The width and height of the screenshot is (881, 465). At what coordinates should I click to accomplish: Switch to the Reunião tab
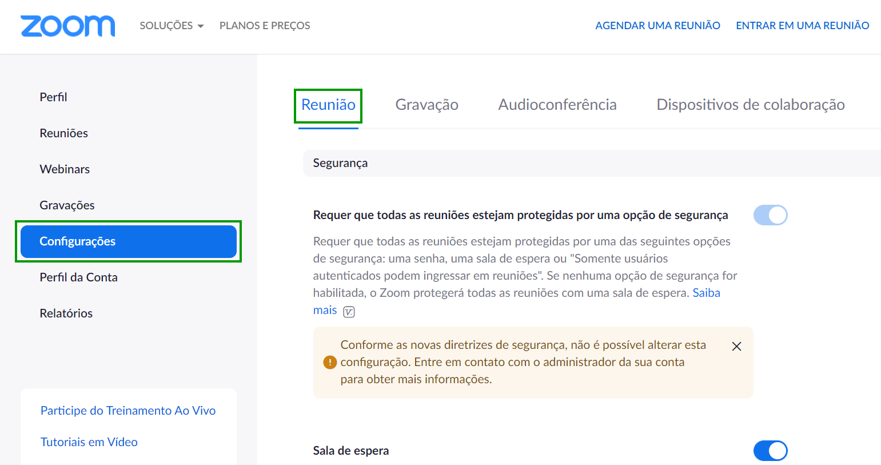click(328, 105)
